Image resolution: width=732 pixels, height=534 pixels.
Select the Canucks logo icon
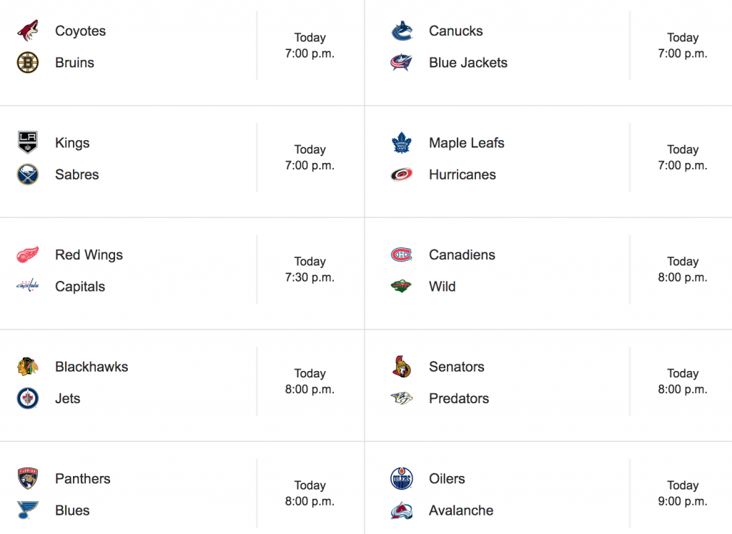tap(402, 31)
